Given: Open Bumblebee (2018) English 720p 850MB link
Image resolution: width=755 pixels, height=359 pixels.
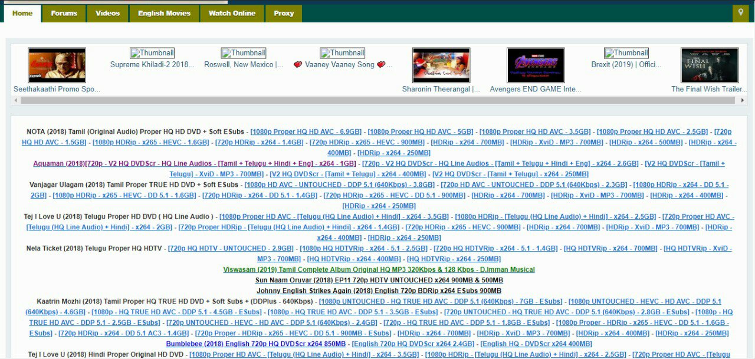Looking at the screenshot, I should point(255,344).
